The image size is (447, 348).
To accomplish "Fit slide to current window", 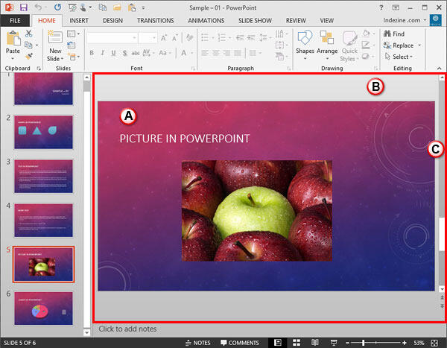I will (434, 343).
